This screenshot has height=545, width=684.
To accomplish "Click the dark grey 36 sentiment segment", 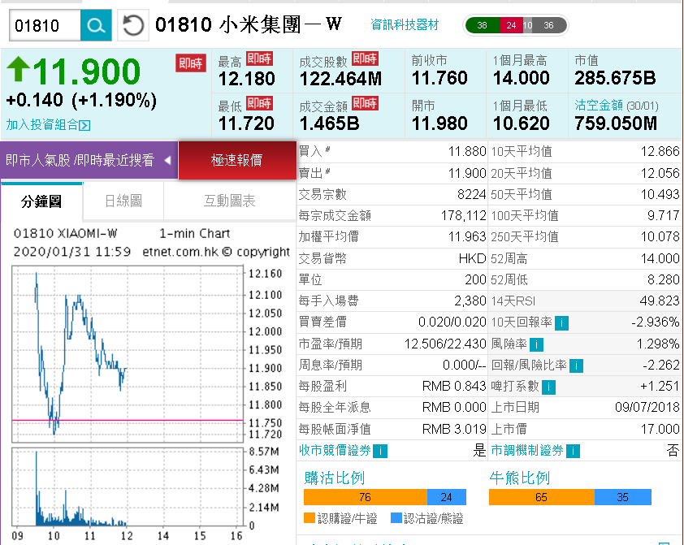I will point(549,25).
